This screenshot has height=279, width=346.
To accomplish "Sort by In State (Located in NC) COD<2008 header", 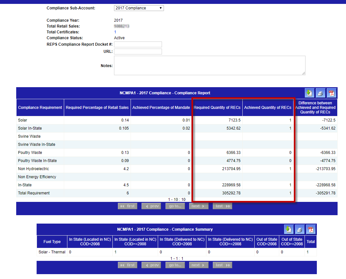I will click(90, 242).
